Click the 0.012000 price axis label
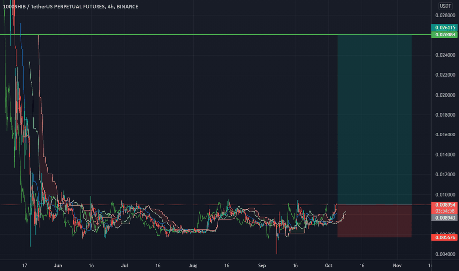 445,174
